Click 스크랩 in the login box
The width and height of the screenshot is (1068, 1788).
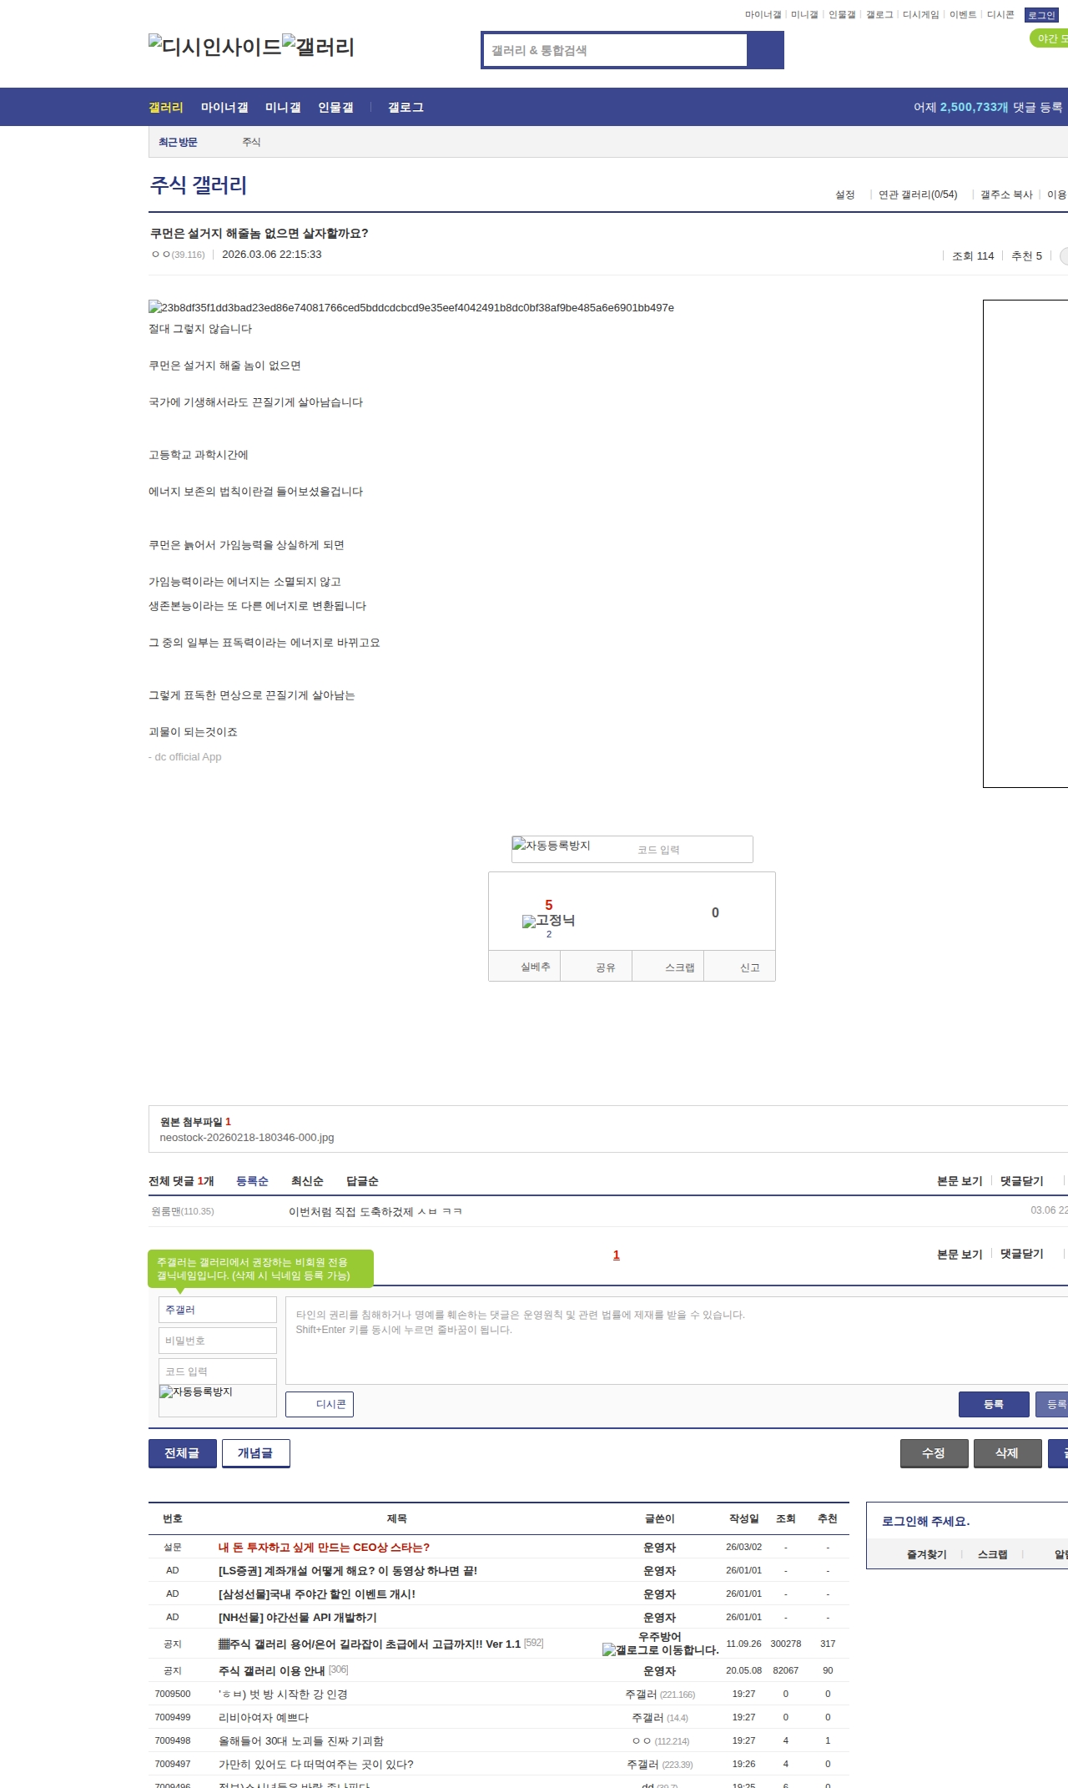(993, 1555)
